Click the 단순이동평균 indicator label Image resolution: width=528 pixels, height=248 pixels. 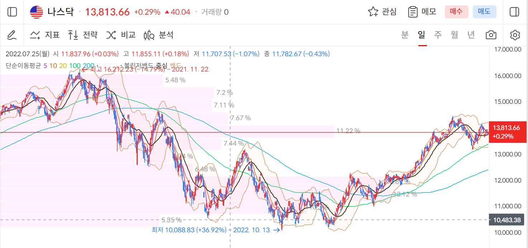point(24,65)
